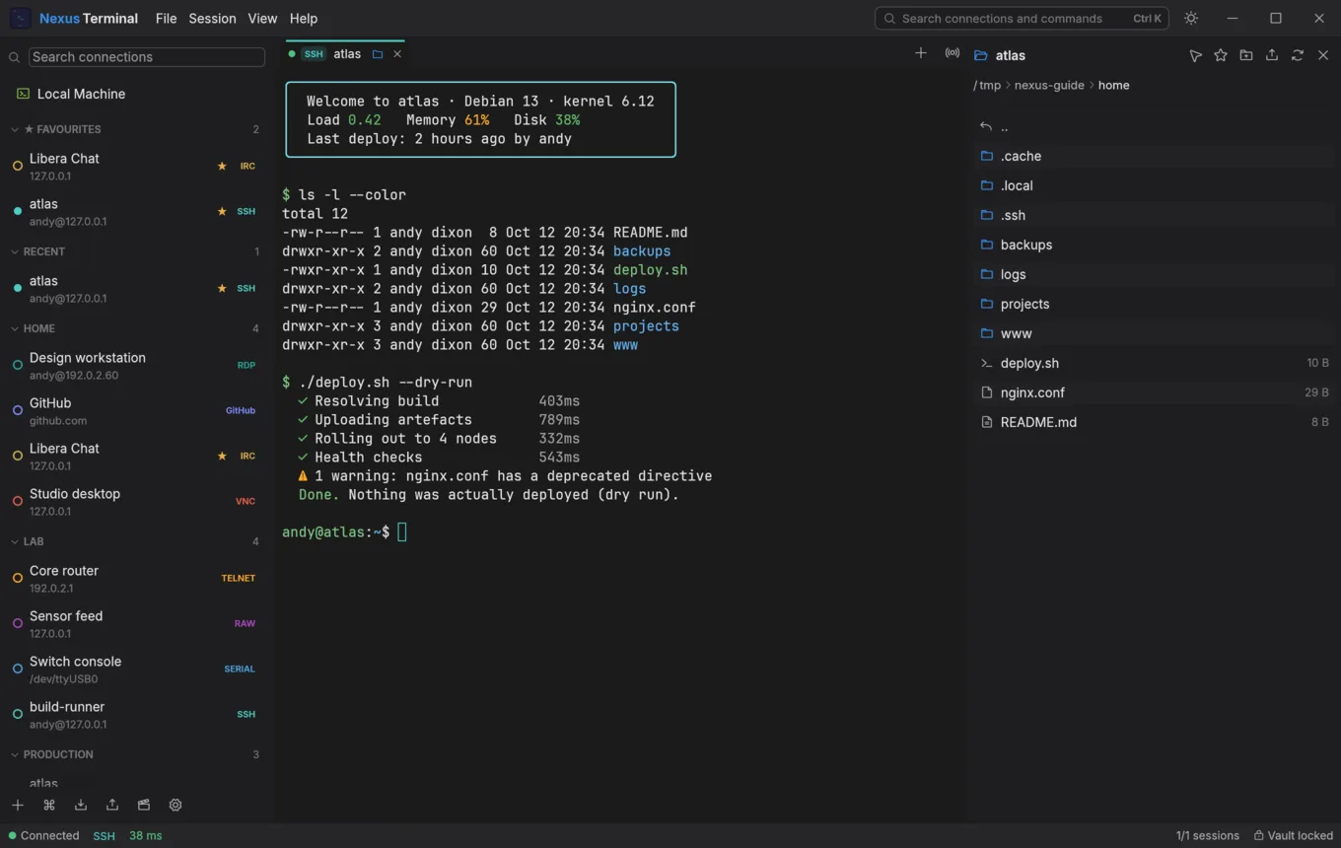This screenshot has height=848, width=1341.
Task: Select deploy.sh in the file panel
Action: tap(1154, 363)
